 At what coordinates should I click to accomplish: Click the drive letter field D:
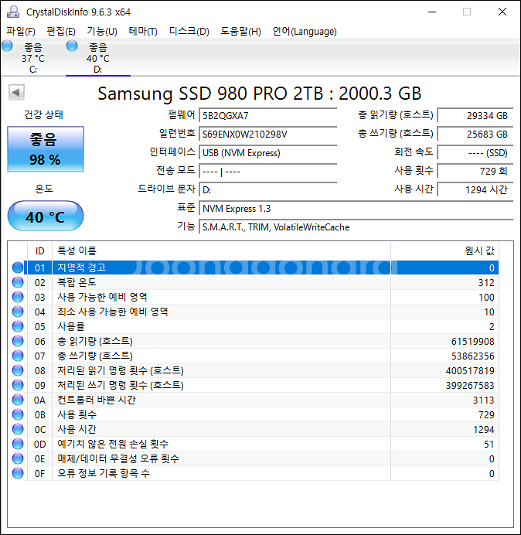click(268, 189)
